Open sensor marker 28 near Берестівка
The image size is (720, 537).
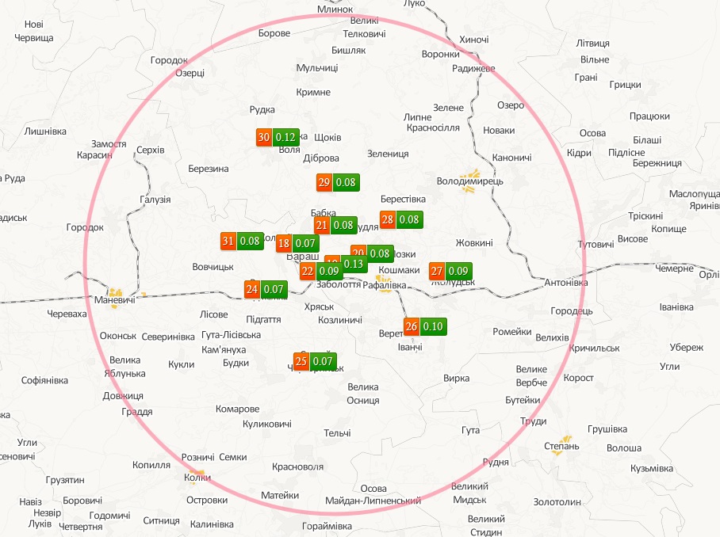pos(401,220)
